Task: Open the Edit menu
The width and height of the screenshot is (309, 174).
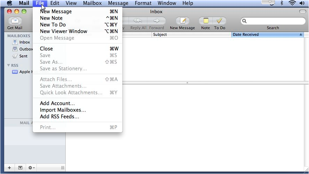Action: point(55,3)
